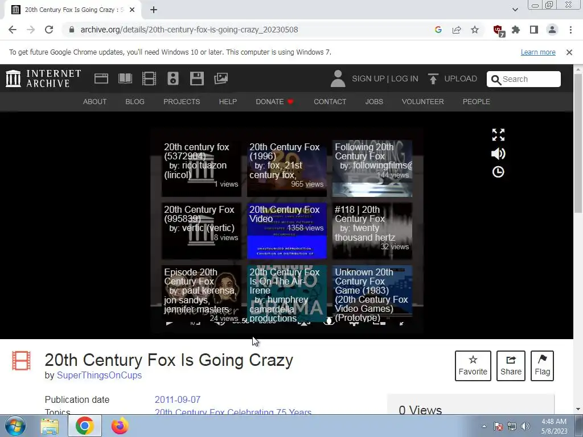Share this page via Chrome share icon
Viewport: 583px width, 437px height.
click(457, 30)
